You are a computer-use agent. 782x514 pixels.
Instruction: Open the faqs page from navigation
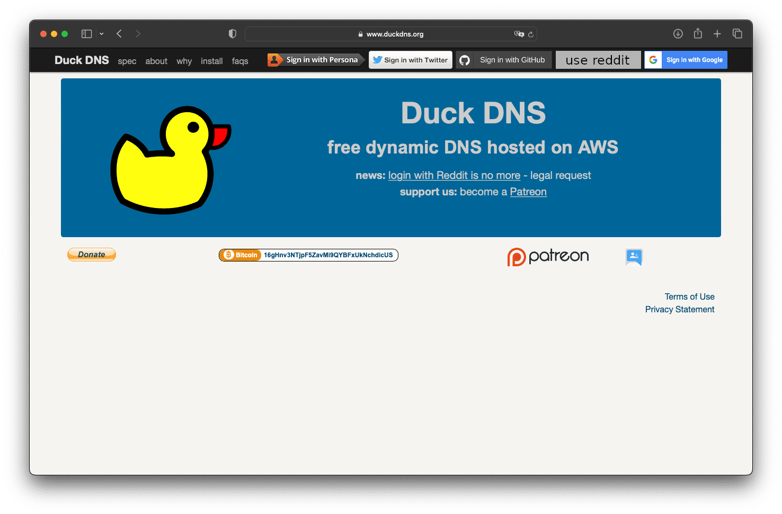(240, 61)
